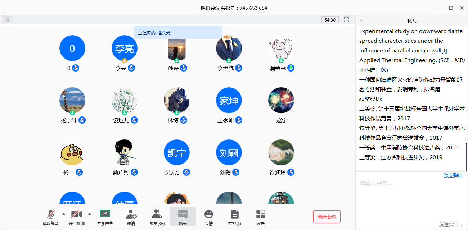Collapse the chat panel using the header chevron

[361, 21]
